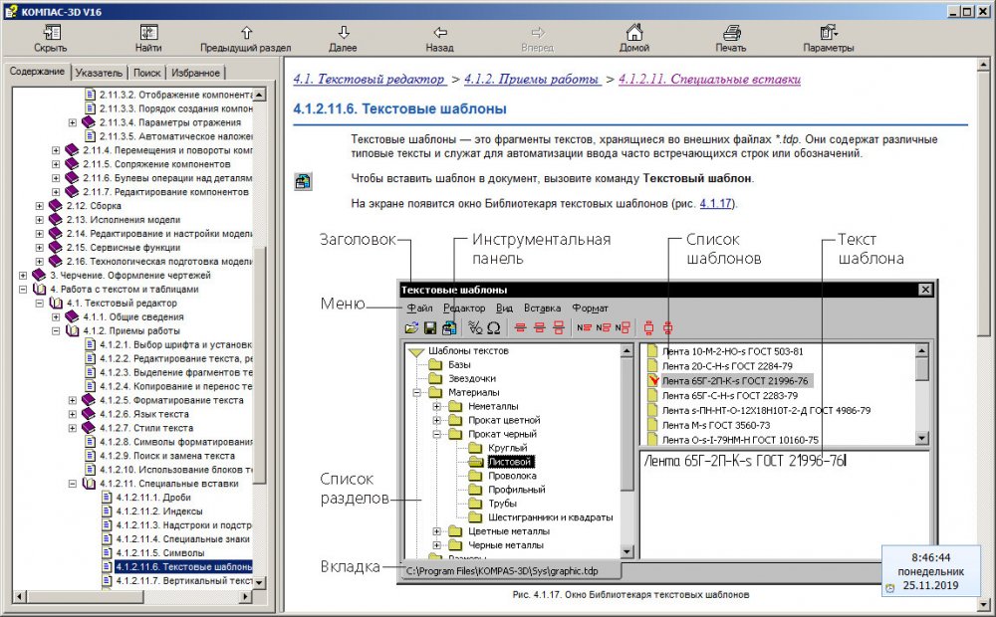The height and width of the screenshot is (617, 996).
Task: Open topic 4.1.2.1. Выбор шрифта
Action: click(x=176, y=344)
